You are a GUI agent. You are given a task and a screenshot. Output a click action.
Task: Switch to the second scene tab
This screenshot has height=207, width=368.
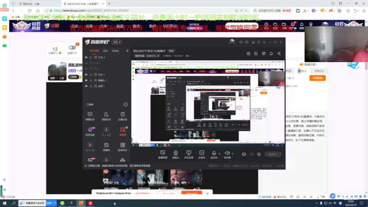point(105,51)
